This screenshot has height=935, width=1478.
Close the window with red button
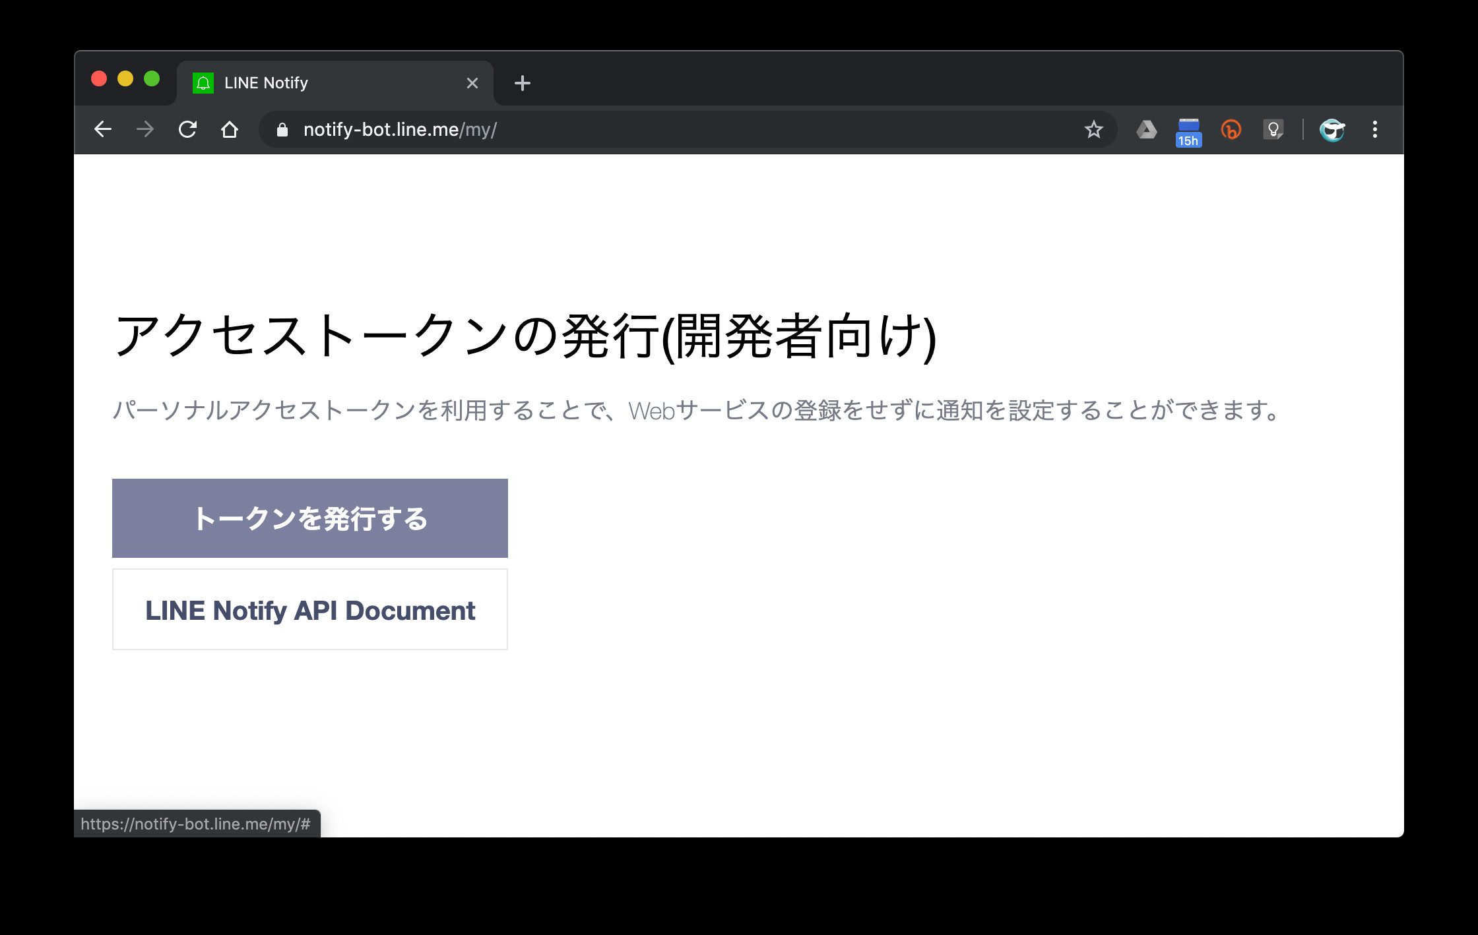point(99,79)
